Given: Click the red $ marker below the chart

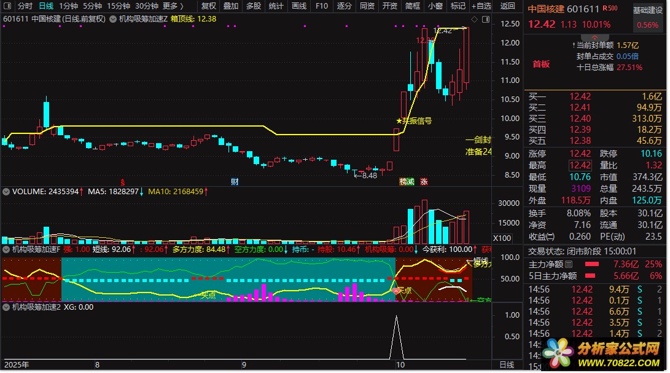Looking at the screenshot, I should pyautogui.click(x=123, y=183).
